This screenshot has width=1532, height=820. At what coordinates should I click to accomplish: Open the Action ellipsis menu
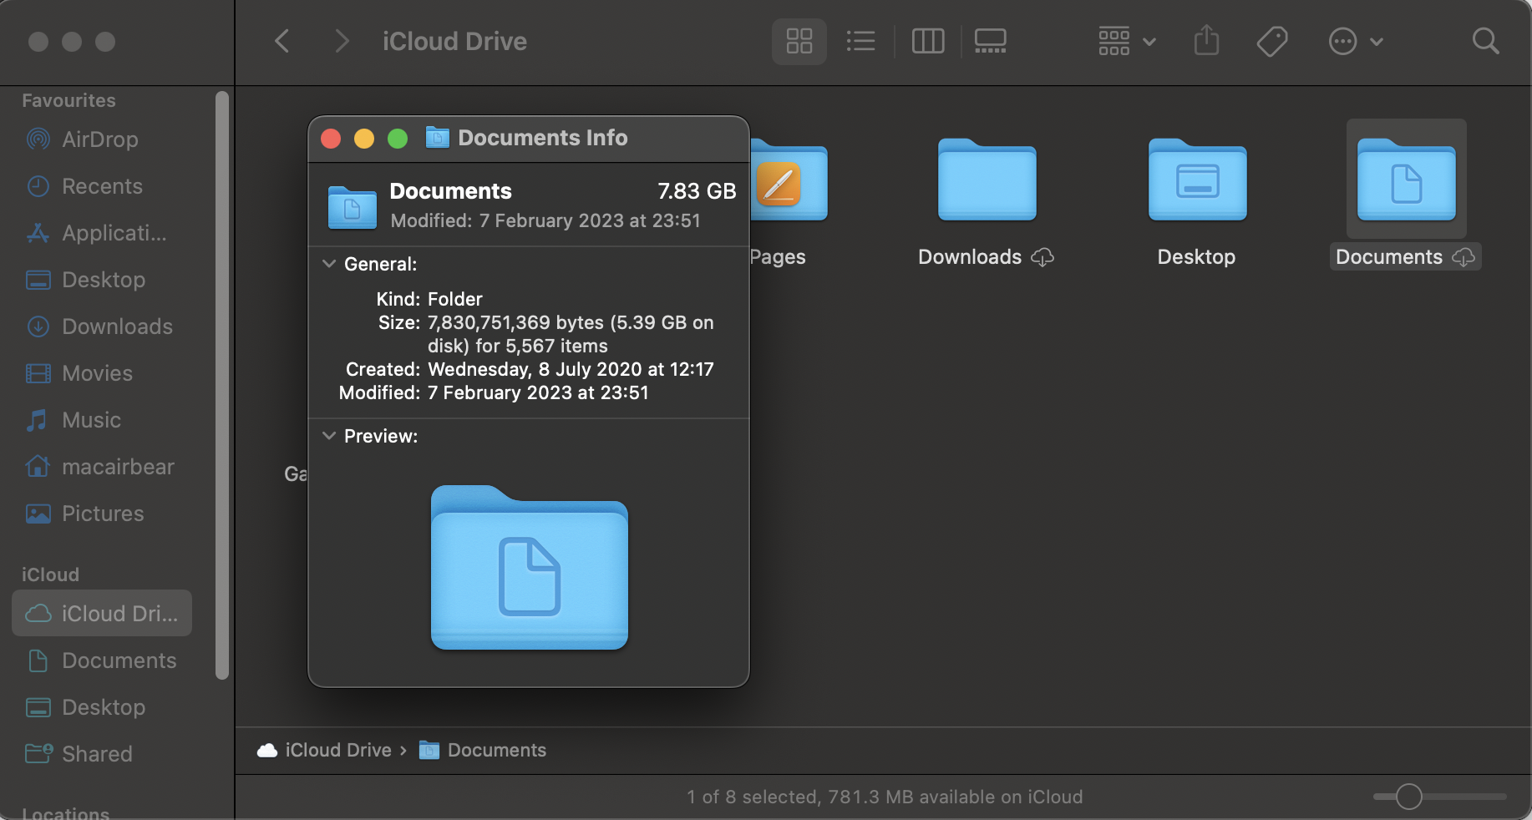tap(1356, 41)
